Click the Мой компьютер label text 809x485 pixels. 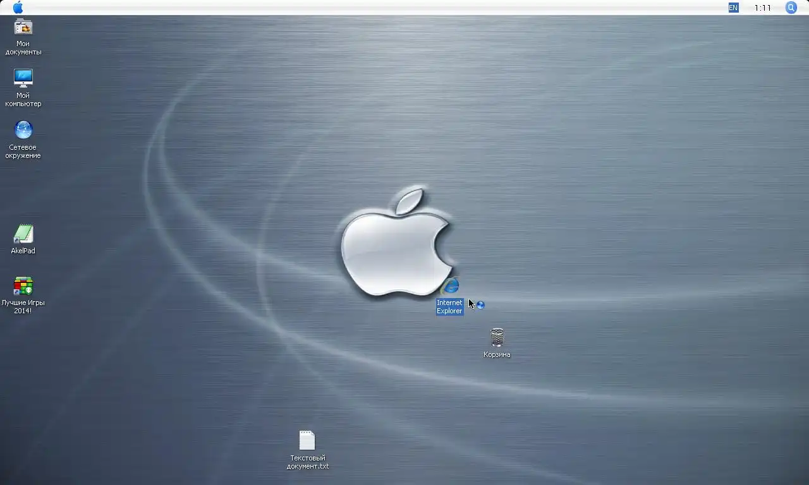pos(23,100)
